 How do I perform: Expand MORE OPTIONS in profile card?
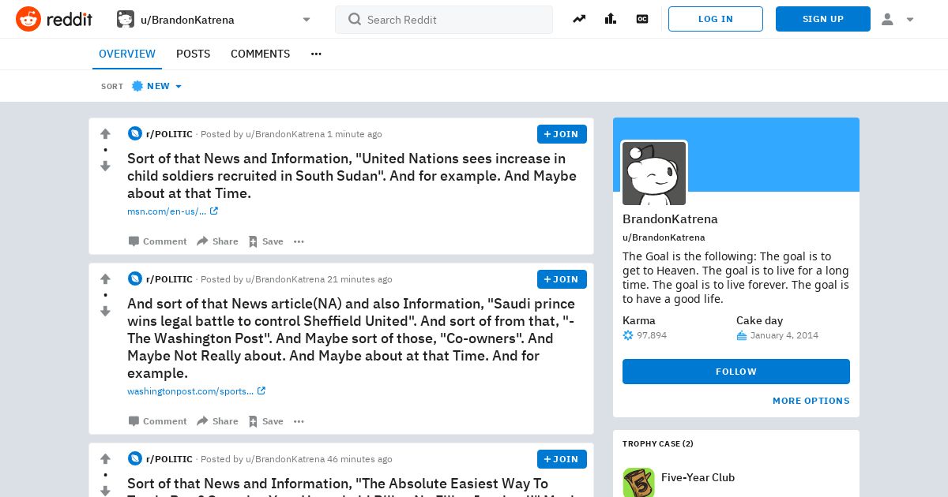tap(811, 401)
